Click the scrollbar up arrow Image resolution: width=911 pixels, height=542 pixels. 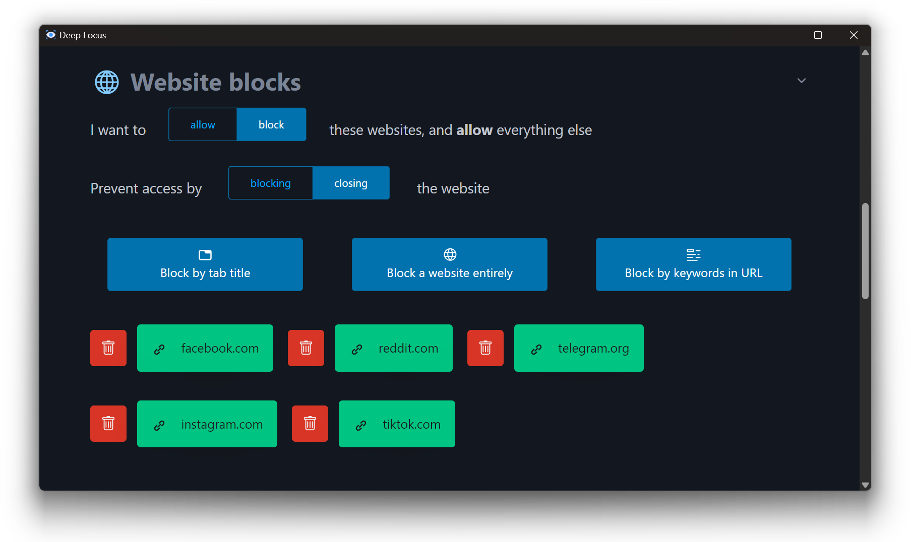coord(866,52)
